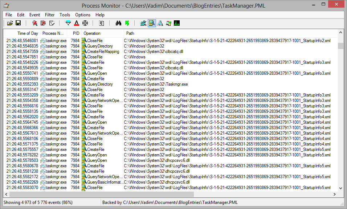
Task: Click the horizontal scrollbar right arrow
Action: 335,194
